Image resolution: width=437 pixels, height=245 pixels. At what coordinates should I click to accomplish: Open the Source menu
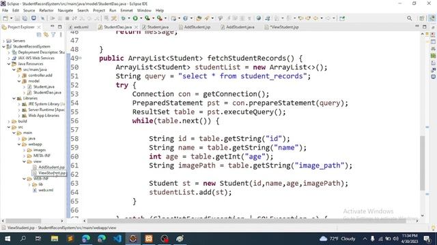pos(29,10)
